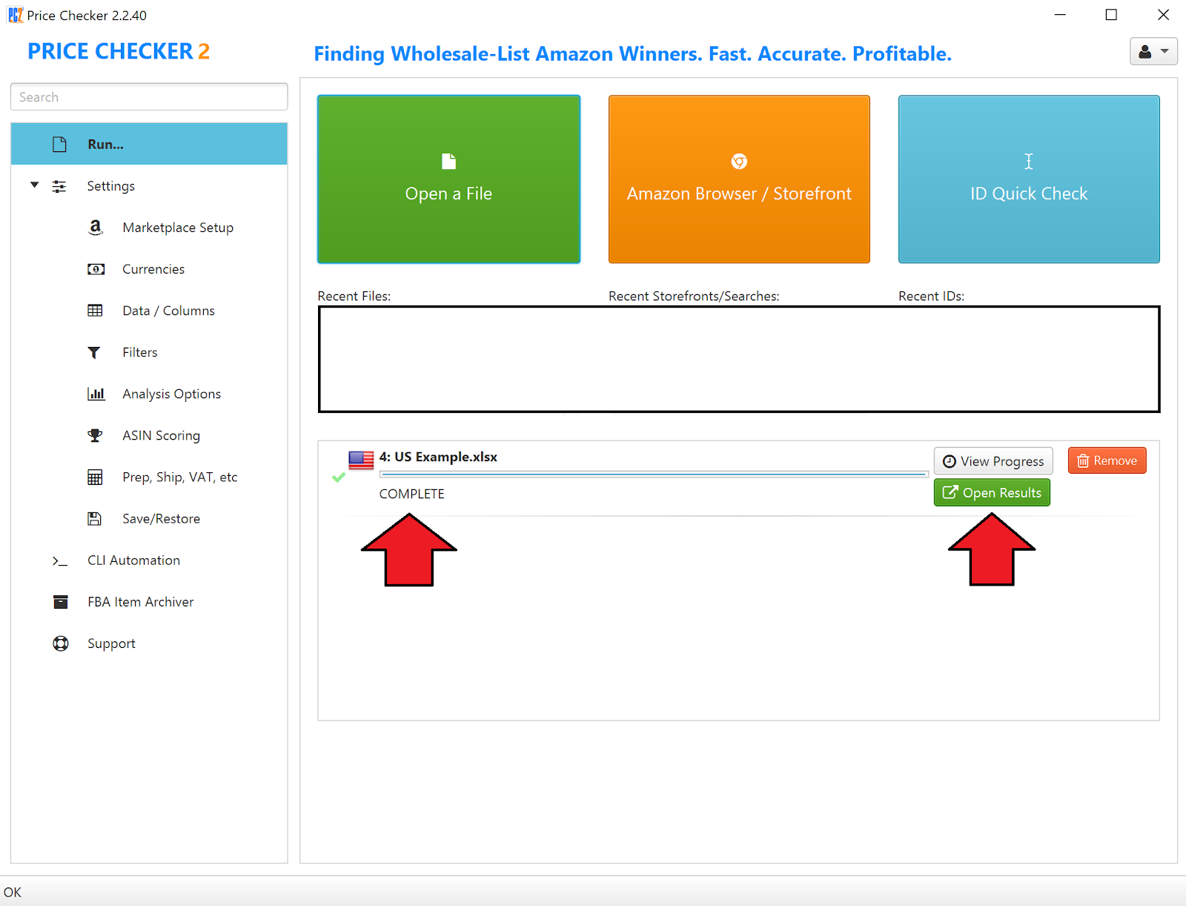Click the View Progress button

pos(993,461)
